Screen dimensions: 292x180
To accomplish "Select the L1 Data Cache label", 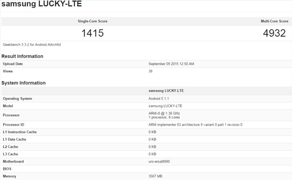I will pyautogui.click(x=14, y=139).
